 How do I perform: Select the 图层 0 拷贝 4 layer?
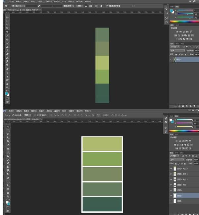(182, 169)
